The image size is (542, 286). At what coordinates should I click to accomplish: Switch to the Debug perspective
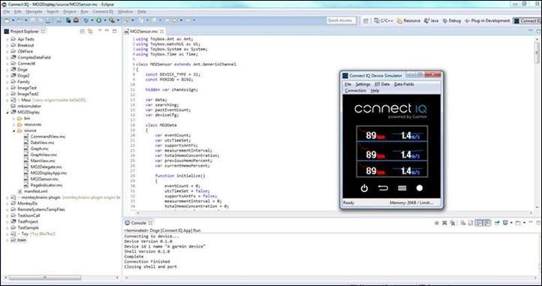pos(451,21)
